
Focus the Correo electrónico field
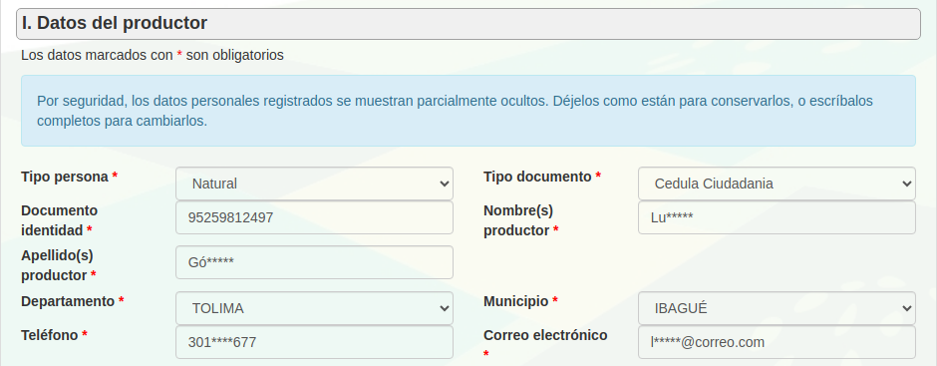[777, 343]
